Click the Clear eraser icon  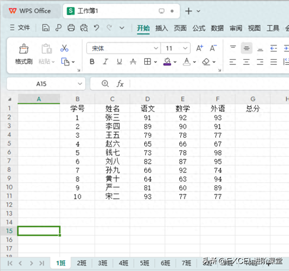pyautogui.click(x=206, y=62)
